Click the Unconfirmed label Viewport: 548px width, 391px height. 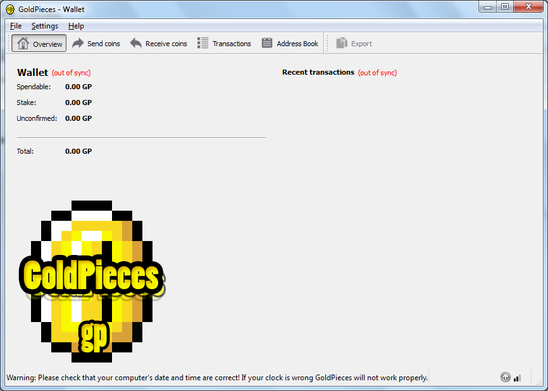coord(37,118)
